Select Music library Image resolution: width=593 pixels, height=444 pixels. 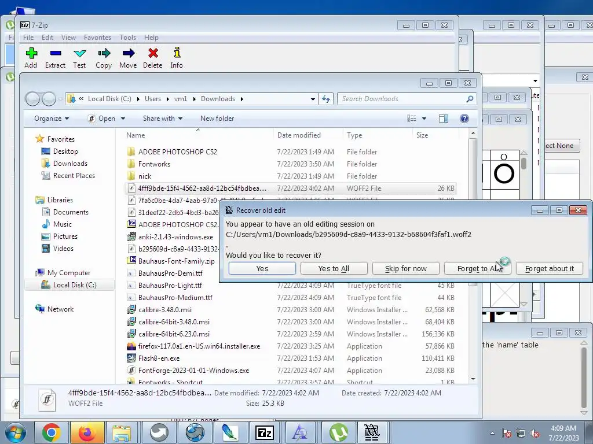63,224
